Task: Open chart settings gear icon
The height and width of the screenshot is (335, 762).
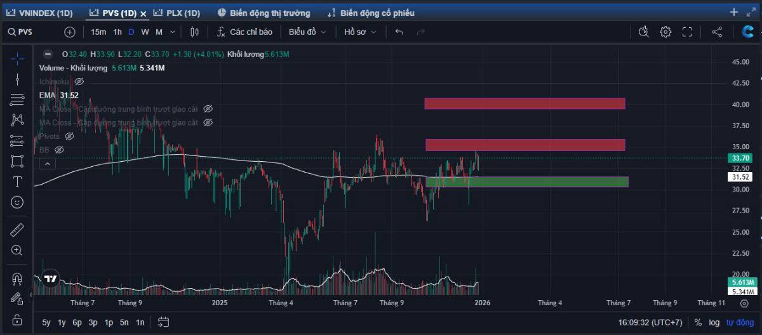Action: pyautogui.click(x=665, y=32)
